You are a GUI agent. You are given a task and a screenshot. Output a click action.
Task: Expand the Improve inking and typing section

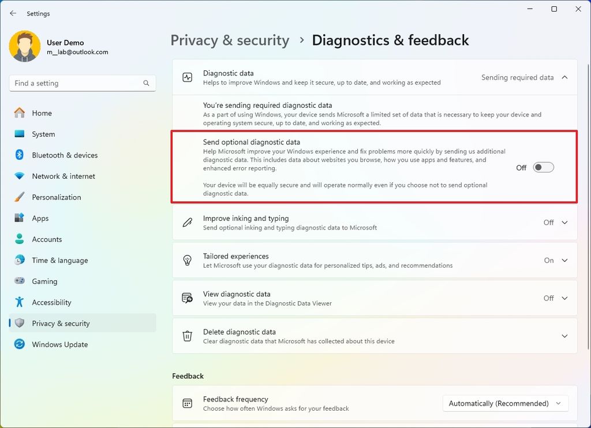tap(564, 223)
